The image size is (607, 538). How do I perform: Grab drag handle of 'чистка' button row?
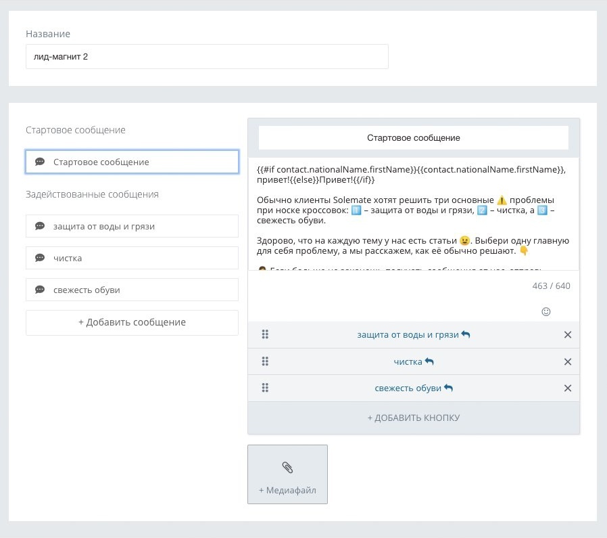pos(265,361)
